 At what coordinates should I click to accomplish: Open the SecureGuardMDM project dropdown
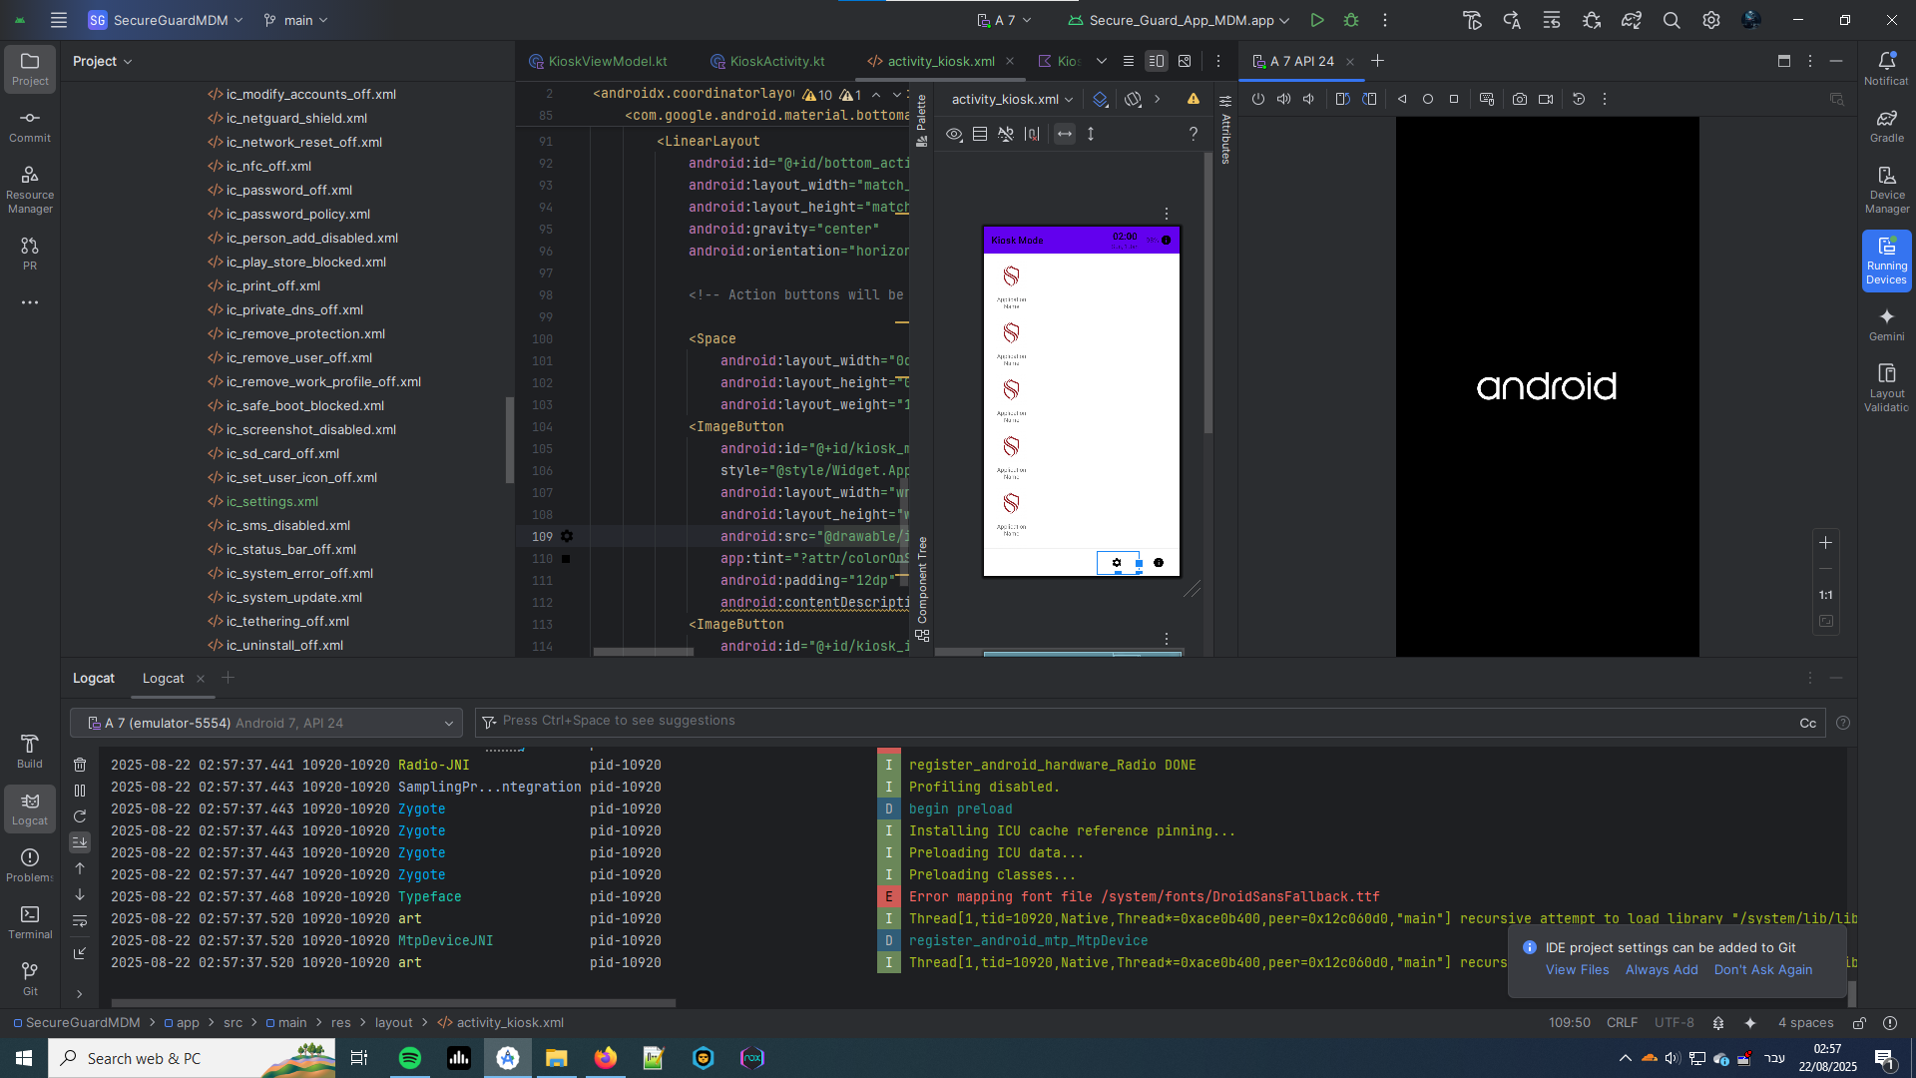tap(167, 20)
